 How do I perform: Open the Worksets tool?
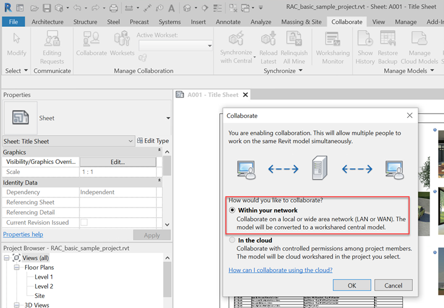click(122, 44)
